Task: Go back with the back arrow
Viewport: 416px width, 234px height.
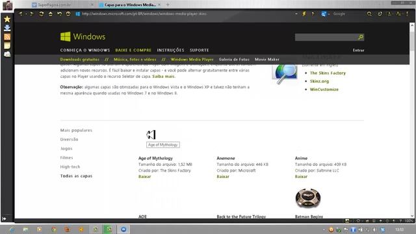Action: pyautogui.click(x=20, y=14)
